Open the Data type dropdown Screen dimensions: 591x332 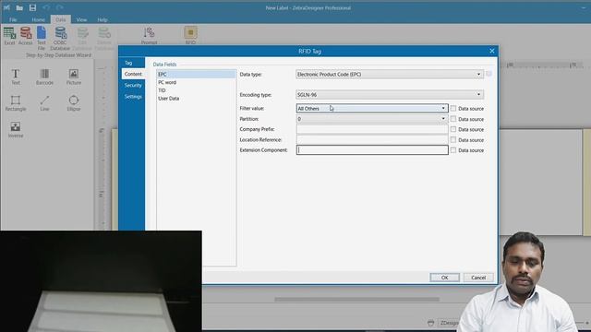390,74
